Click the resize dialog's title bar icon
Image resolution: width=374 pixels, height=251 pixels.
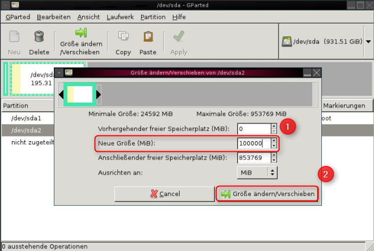(x=69, y=73)
